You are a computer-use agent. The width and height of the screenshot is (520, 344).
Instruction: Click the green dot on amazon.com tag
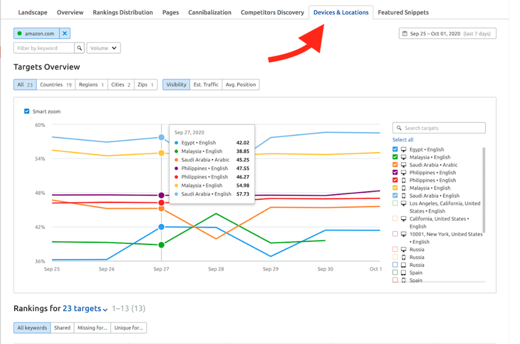(20, 34)
